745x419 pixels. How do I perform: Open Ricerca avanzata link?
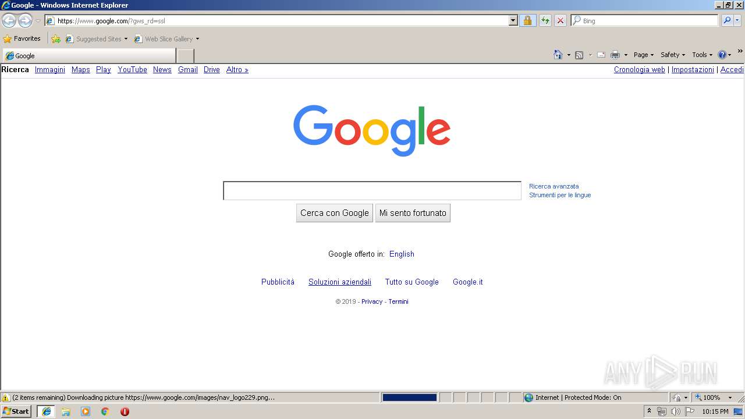click(554, 186)
